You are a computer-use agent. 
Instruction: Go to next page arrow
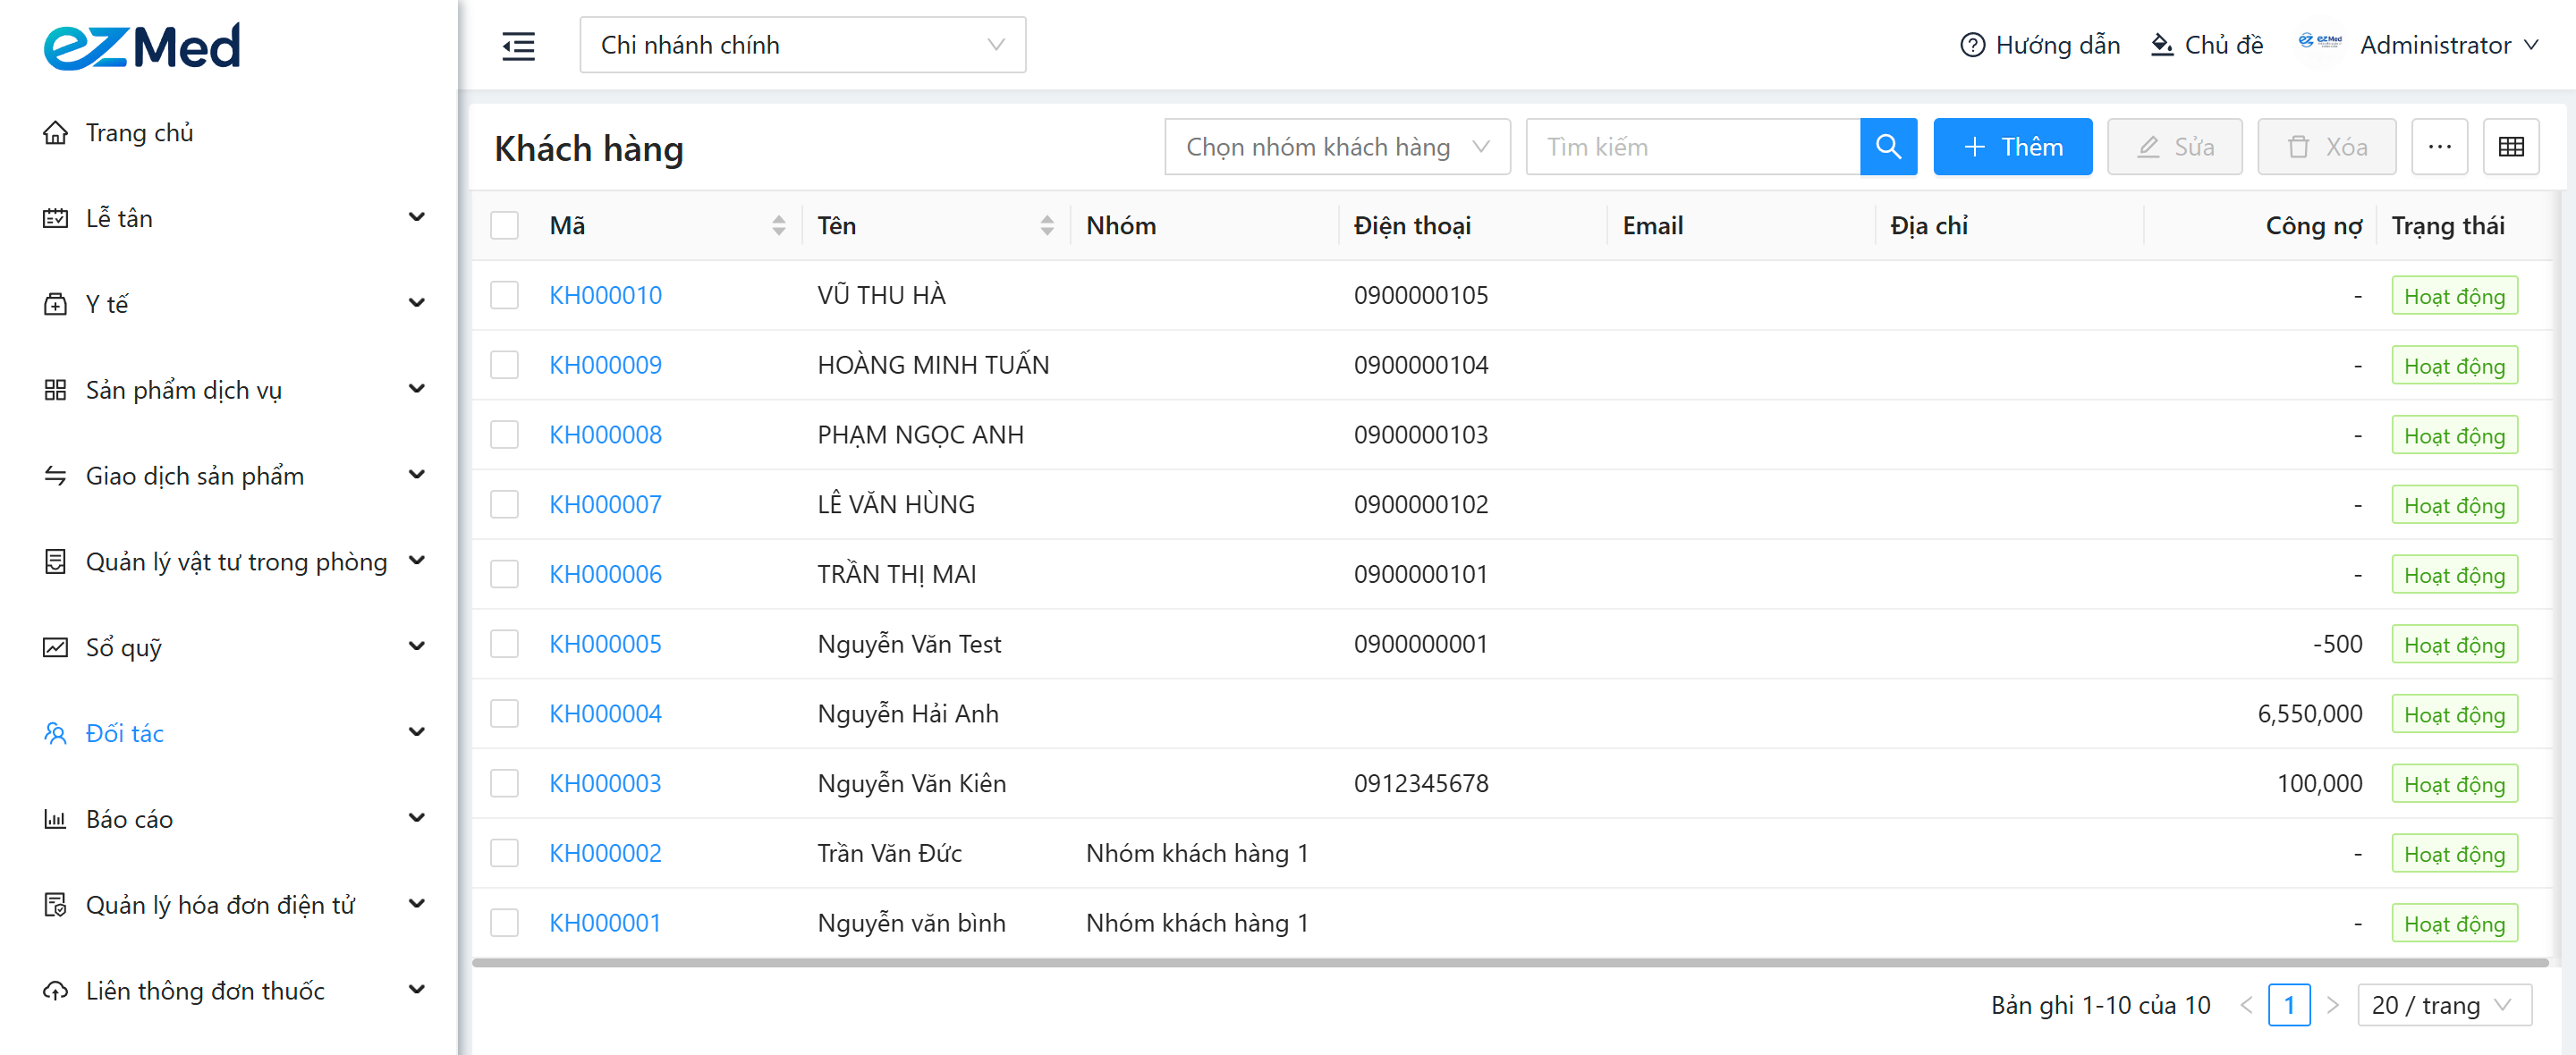point(2332,1005)
